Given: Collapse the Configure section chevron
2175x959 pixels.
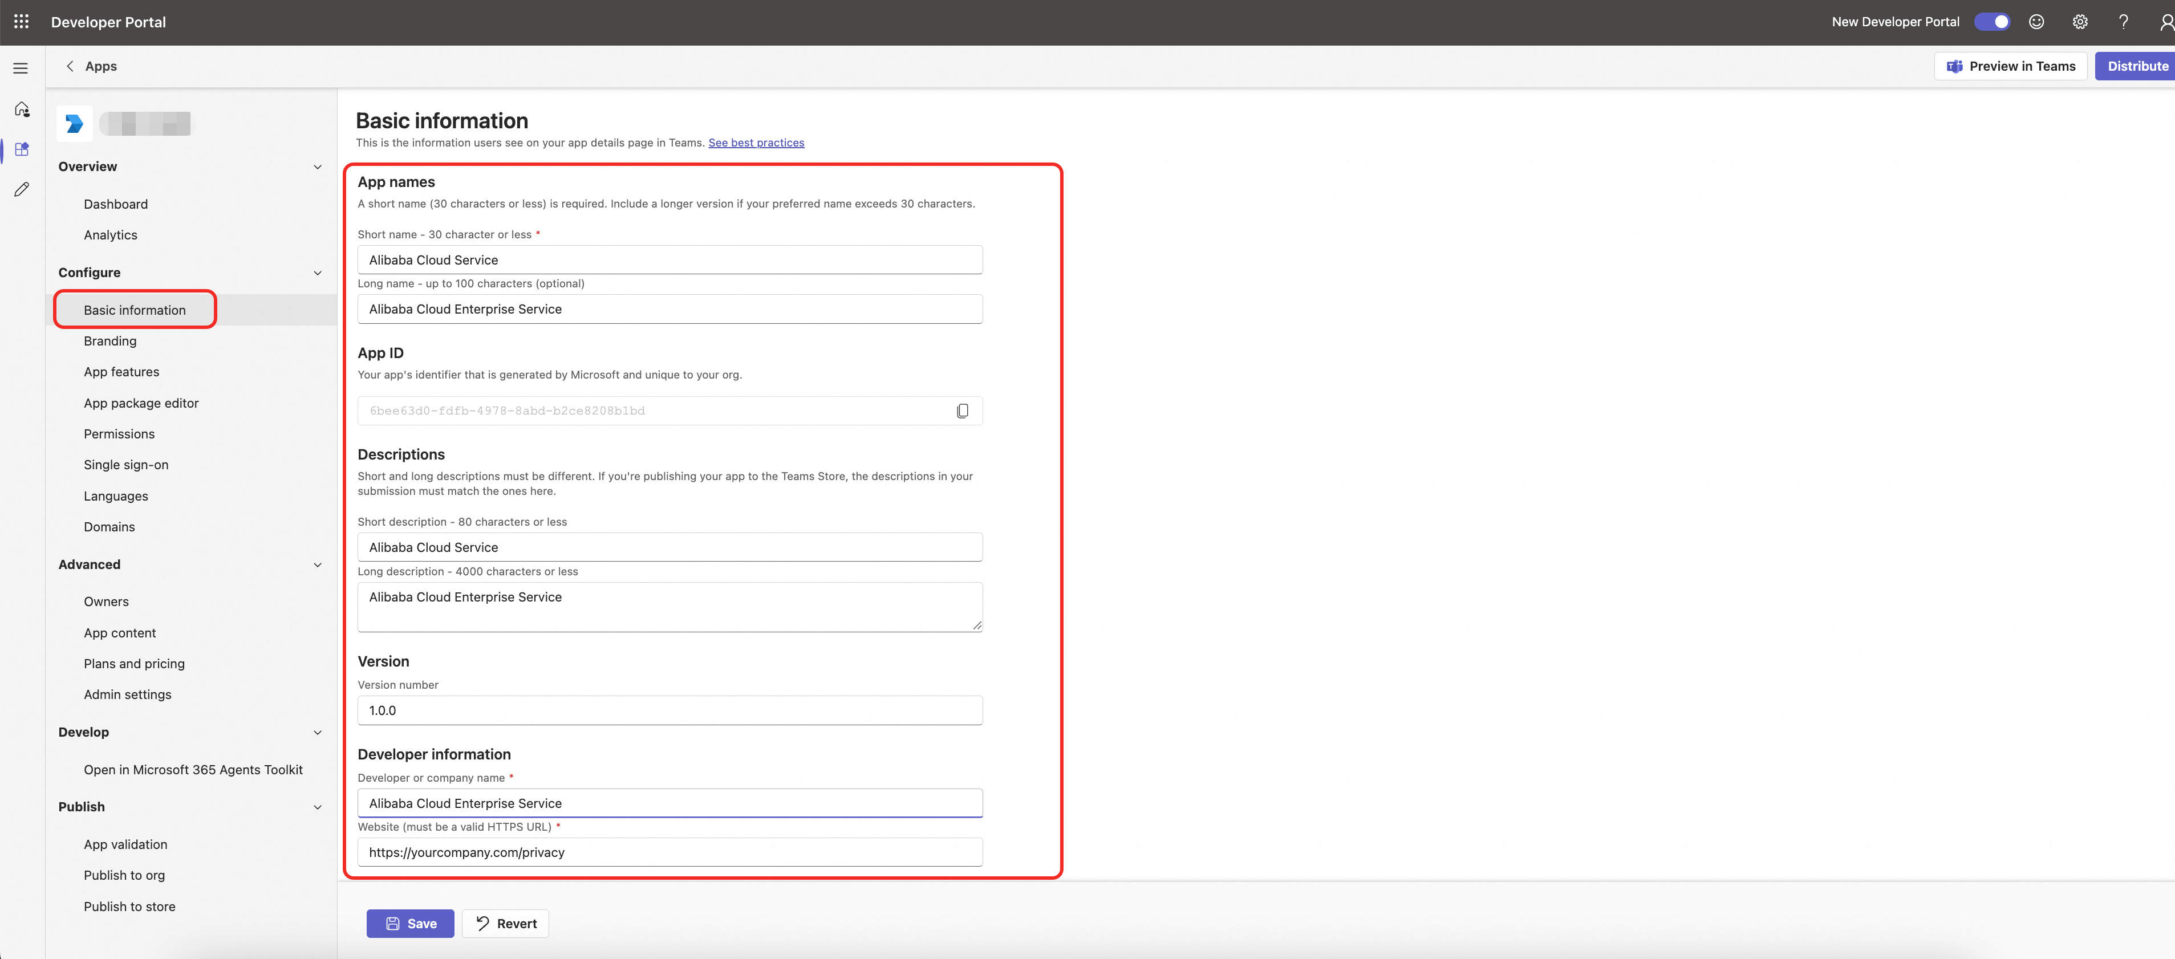Looking at the screenshot, I should (x=318, y=273).
